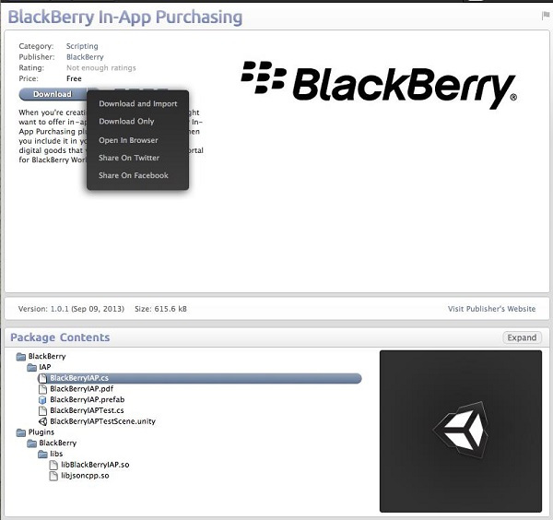Click the BlackBerry folder icon under Plugins
This screenshot has width=553, height=520.
click(31, 443)
